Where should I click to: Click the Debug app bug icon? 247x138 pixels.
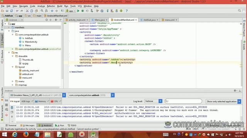83,11
